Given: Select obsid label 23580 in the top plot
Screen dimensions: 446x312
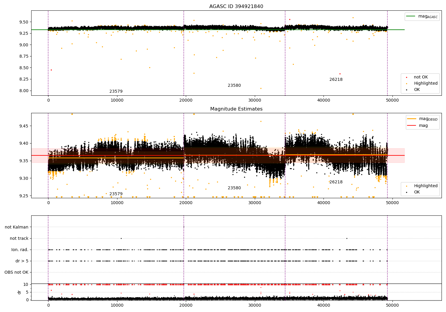Looking at the screenshot, I should [234, 86].
